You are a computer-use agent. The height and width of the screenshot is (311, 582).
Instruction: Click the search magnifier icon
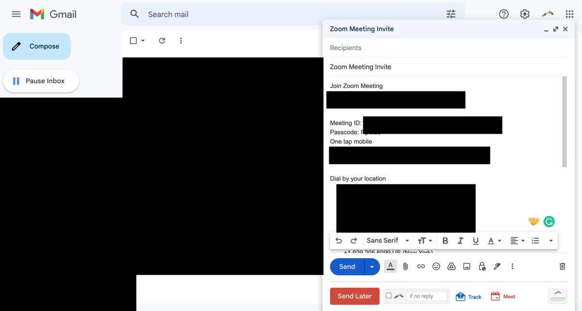click(x=135, y=14)
